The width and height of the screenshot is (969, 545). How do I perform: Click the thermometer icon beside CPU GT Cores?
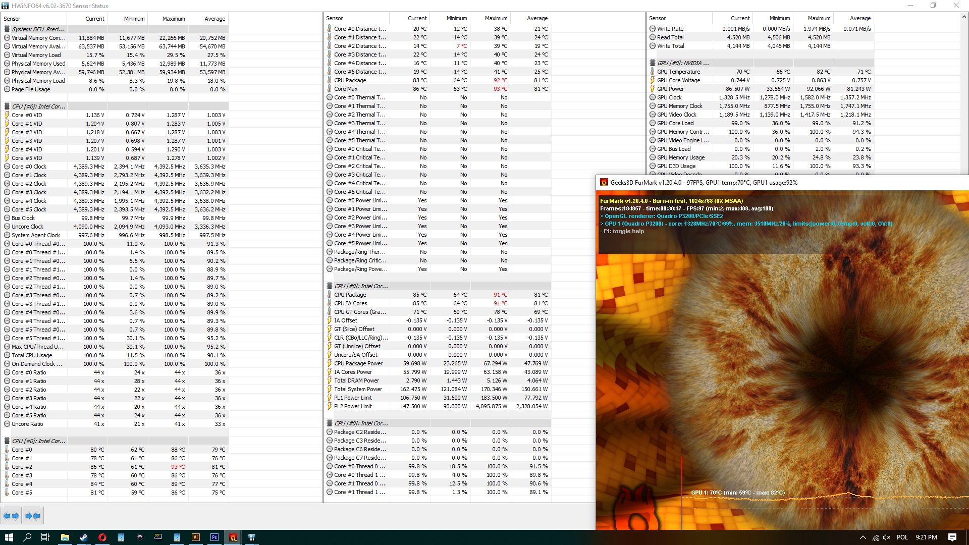click(330, 312)
